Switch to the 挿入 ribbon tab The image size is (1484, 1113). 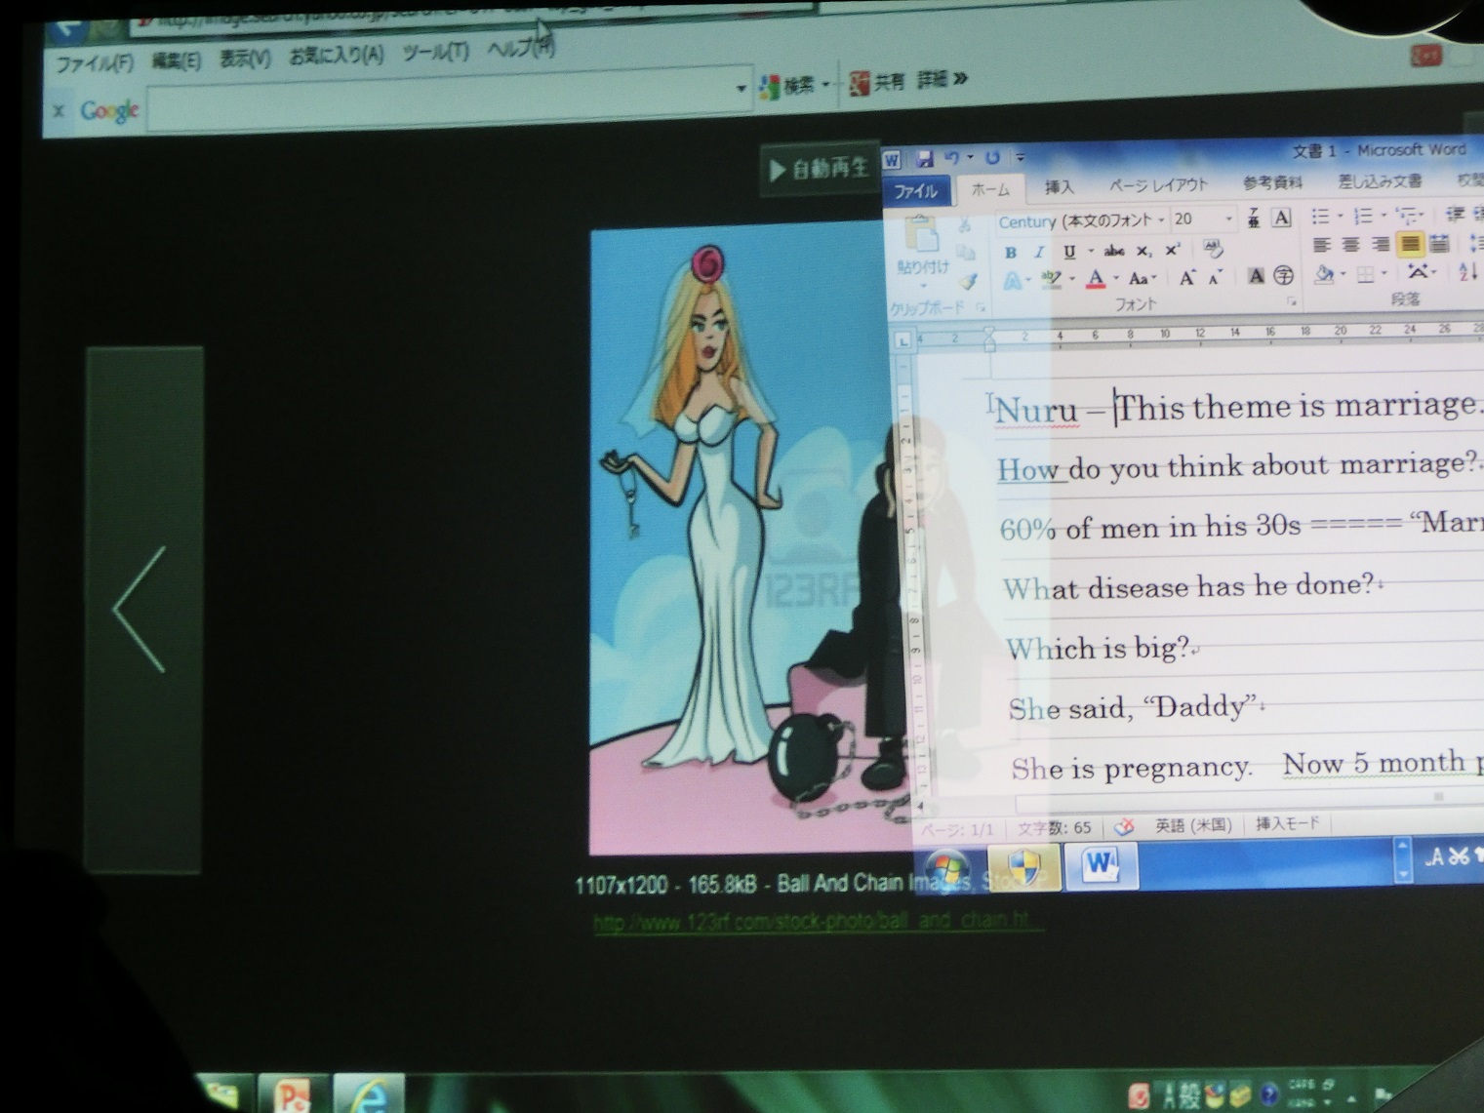[x=1060, y=186]
